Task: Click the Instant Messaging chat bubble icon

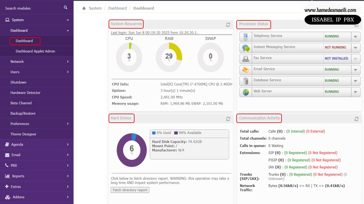Action: (x=246, y=48)
